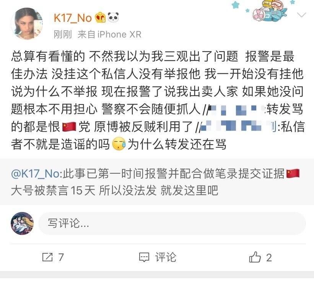Screen dimensions: 314x282
Task: Click the airplane decoration sticker
Action: (x=268, y=11)
